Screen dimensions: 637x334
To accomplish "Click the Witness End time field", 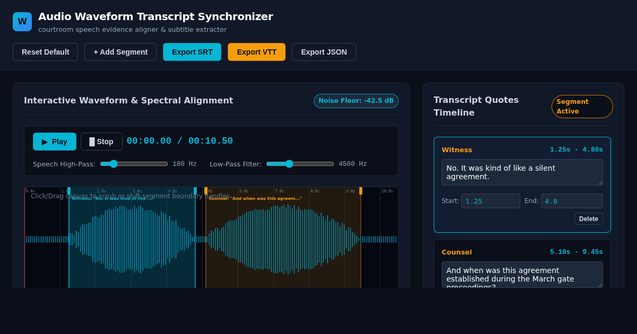I will (572, 201).
